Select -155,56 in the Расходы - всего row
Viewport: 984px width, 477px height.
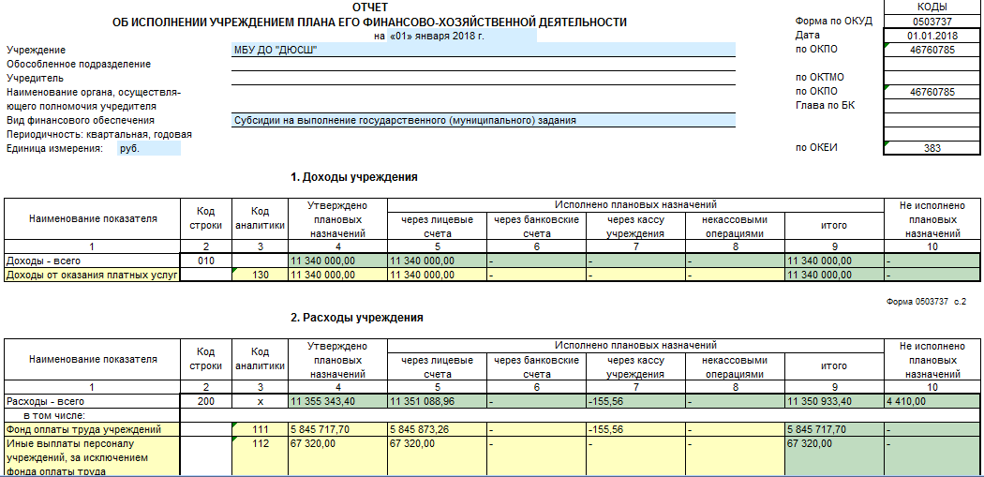tap(635, 401)
